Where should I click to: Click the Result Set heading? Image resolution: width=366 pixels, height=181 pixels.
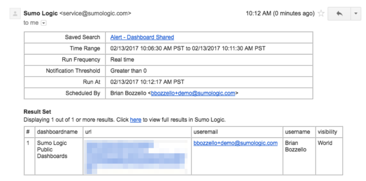[x=37, y=112]
